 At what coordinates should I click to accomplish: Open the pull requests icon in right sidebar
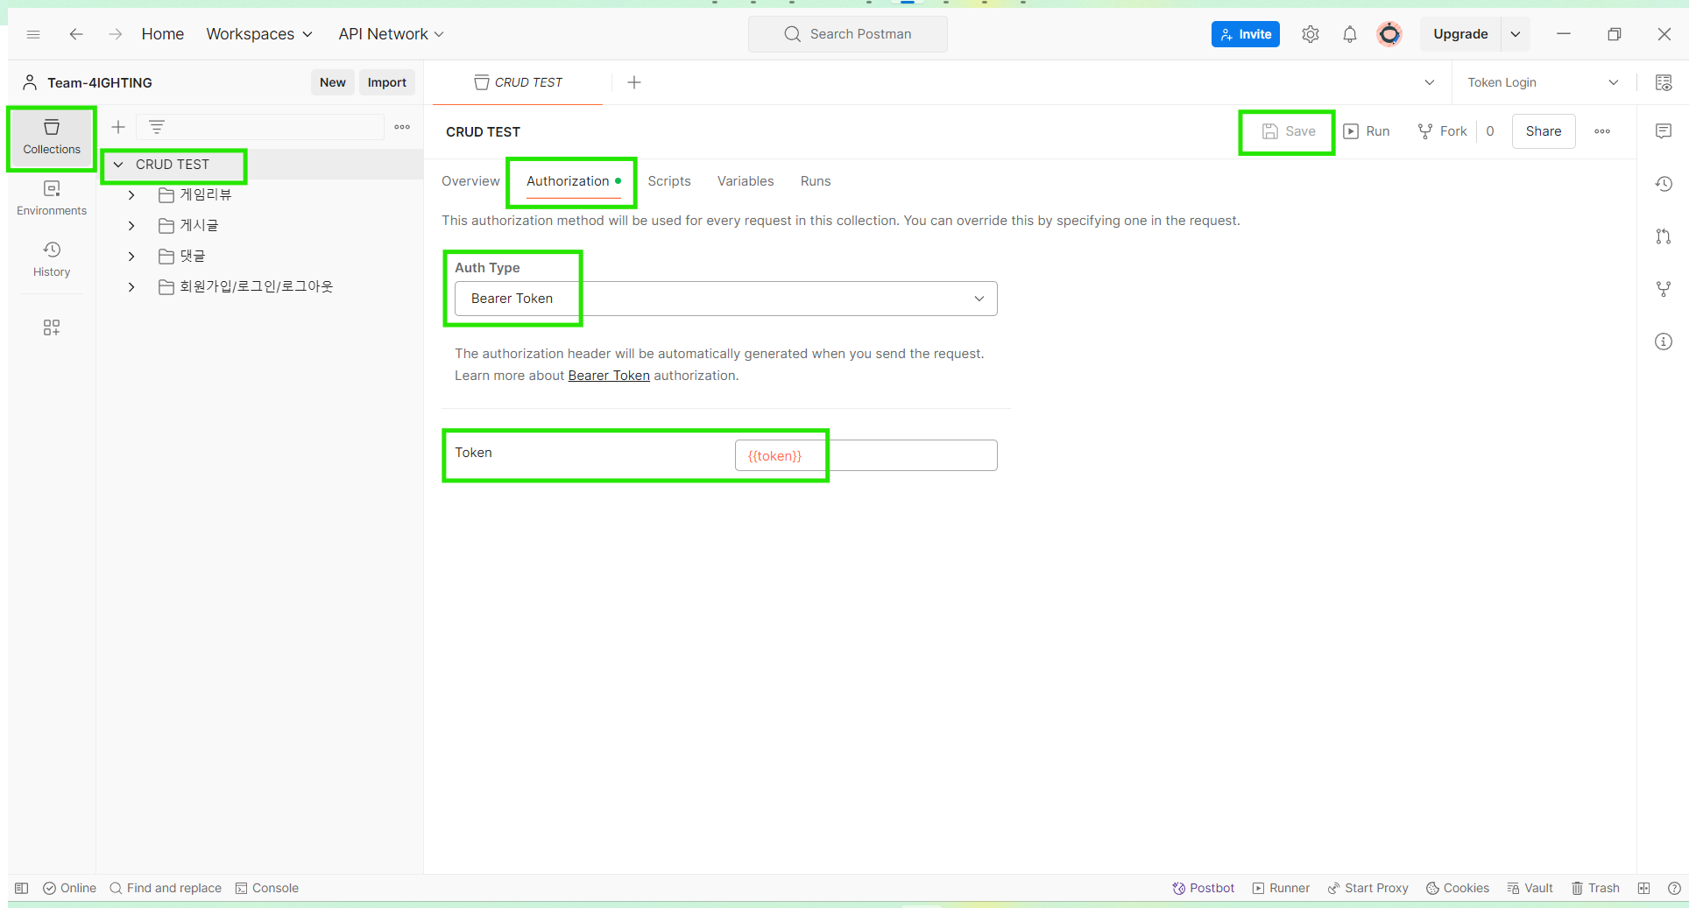click(1664, 236)
